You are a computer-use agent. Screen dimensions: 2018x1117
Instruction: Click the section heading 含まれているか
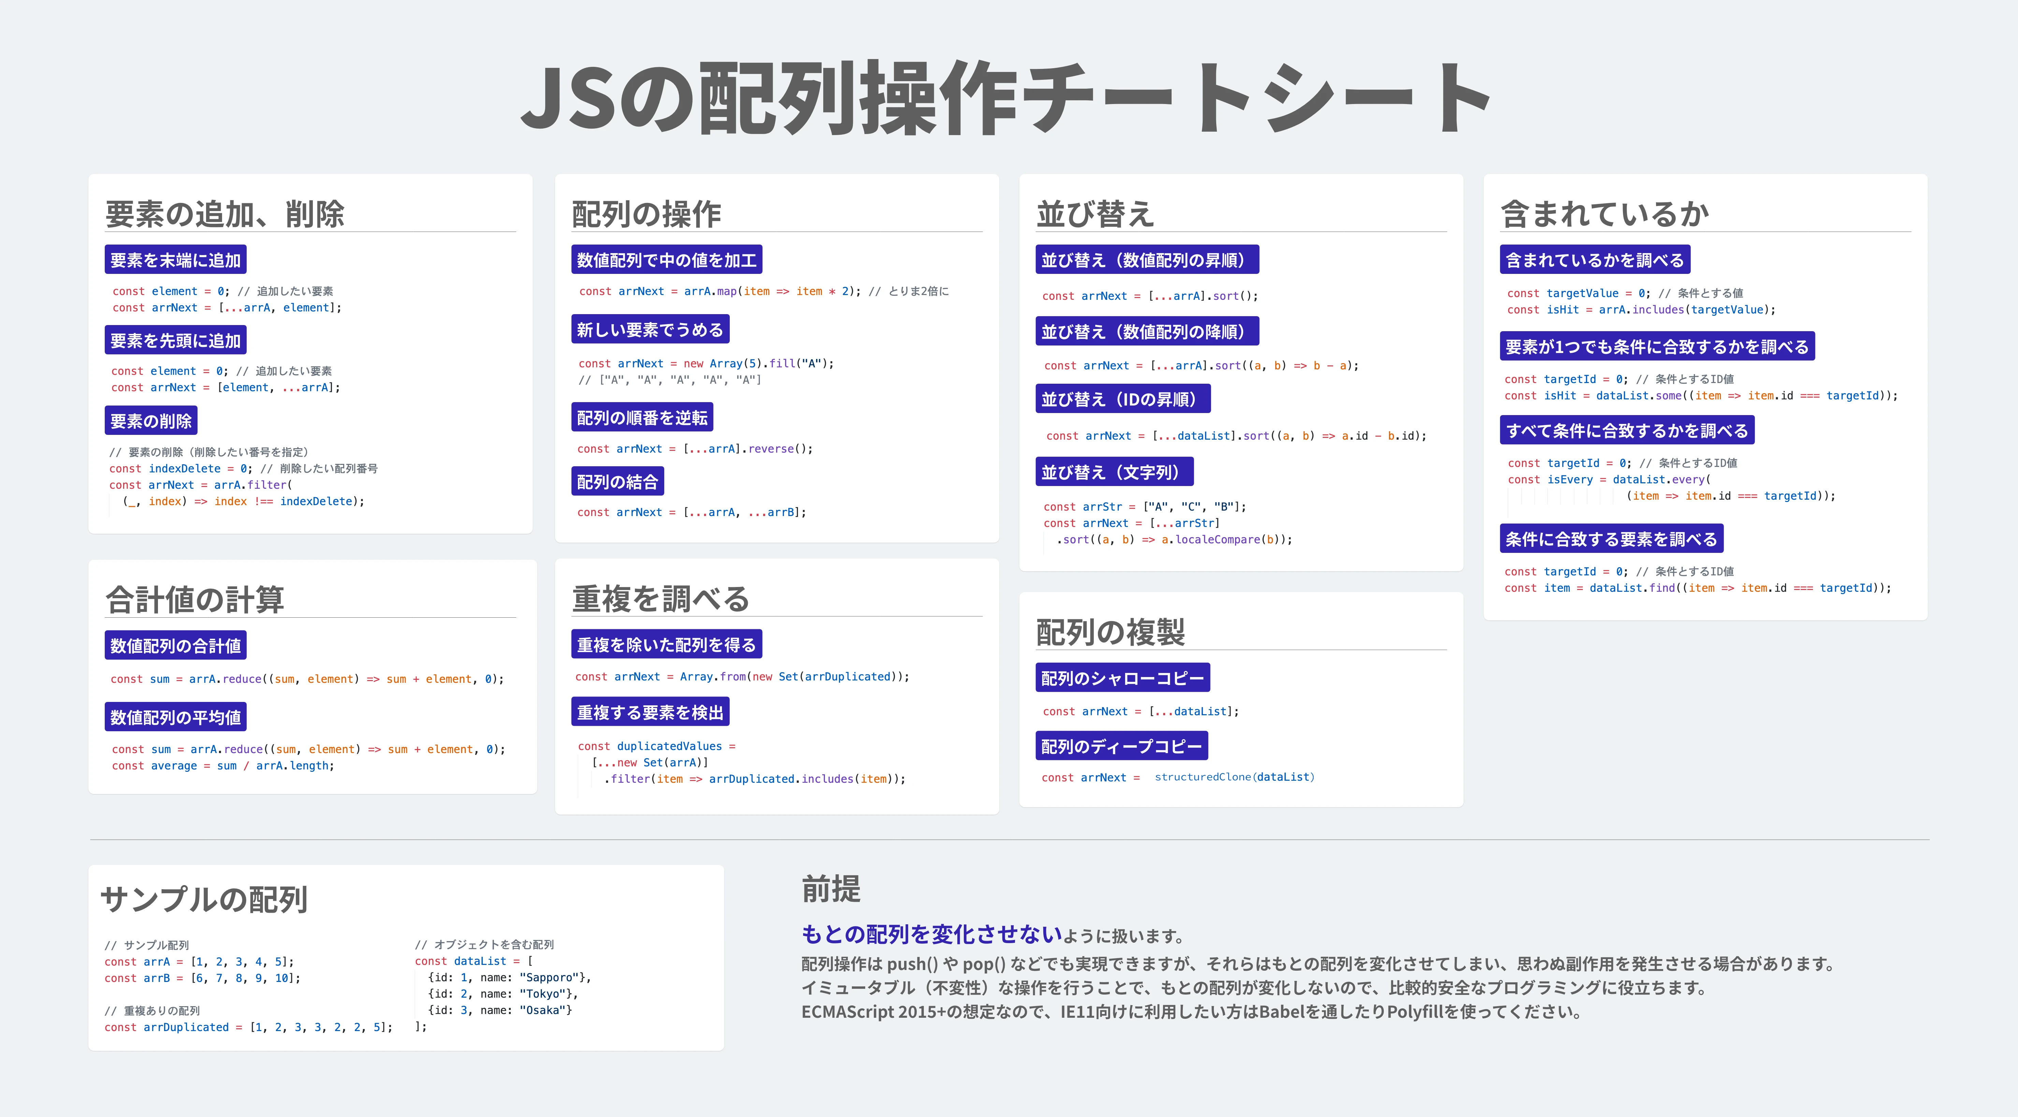point(1605,214)
